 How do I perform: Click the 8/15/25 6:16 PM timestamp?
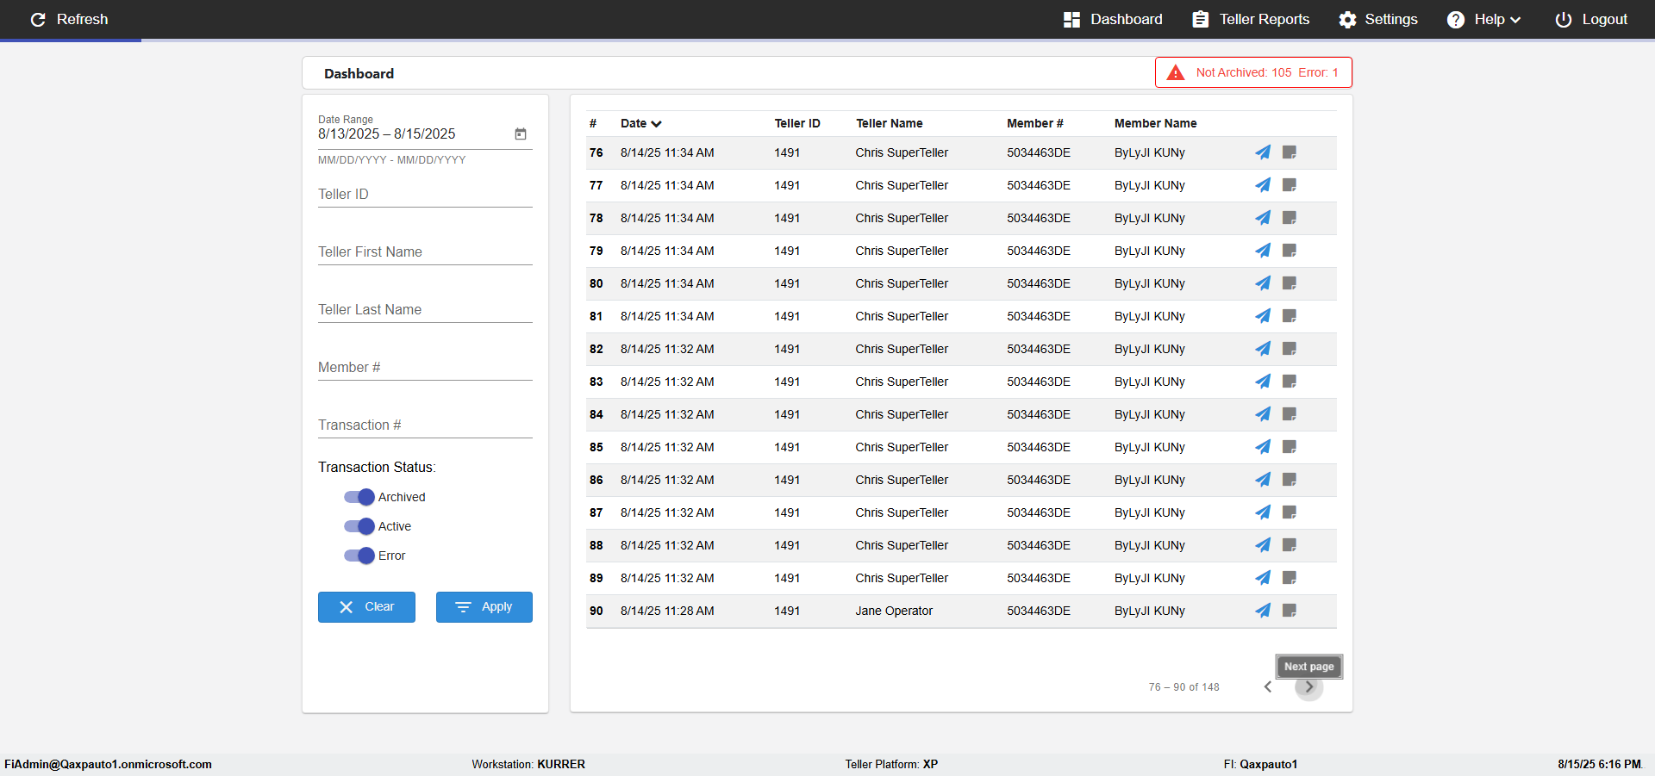(x=1600, y=764)
